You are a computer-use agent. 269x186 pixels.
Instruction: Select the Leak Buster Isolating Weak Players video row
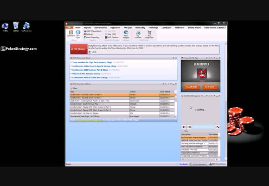pyautogui.click(x=122, y=101)
